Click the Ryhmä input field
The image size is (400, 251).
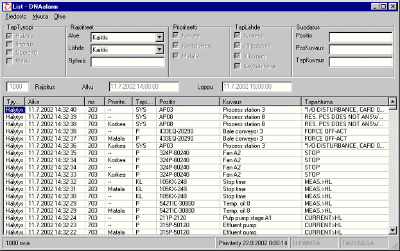pos(128,62)
